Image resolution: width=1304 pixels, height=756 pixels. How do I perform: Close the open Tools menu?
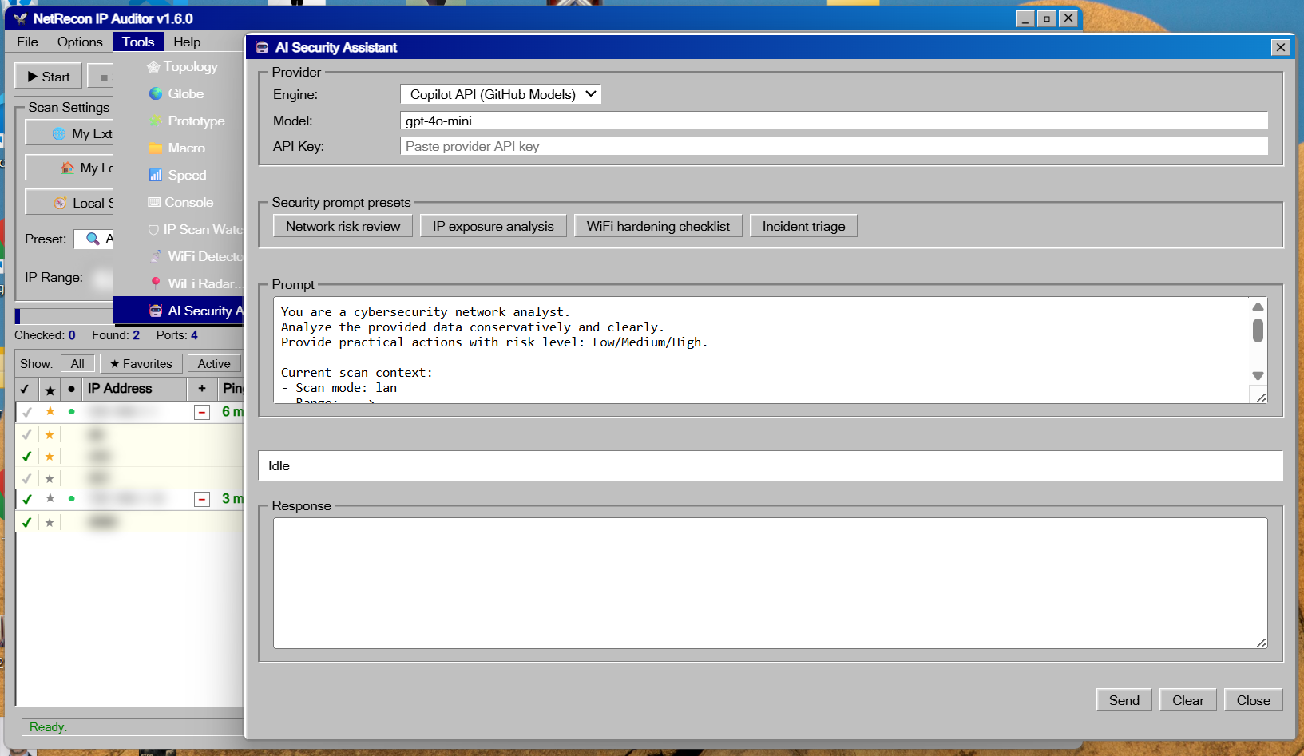pos(138,42)
